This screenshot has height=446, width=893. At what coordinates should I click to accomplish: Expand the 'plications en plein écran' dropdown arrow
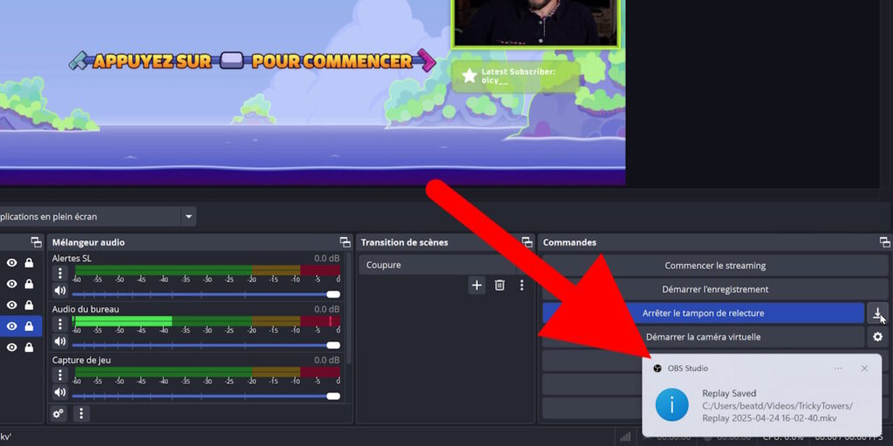pyautogui.click(x=188, y=217)
